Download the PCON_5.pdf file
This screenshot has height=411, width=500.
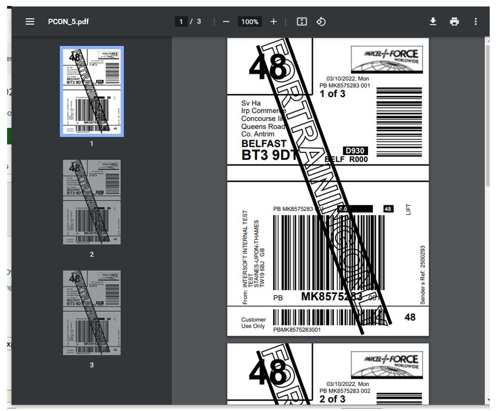click(x=433, y=22)
